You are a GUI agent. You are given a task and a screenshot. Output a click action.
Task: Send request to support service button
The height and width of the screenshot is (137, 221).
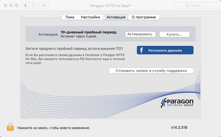[151, 71]
